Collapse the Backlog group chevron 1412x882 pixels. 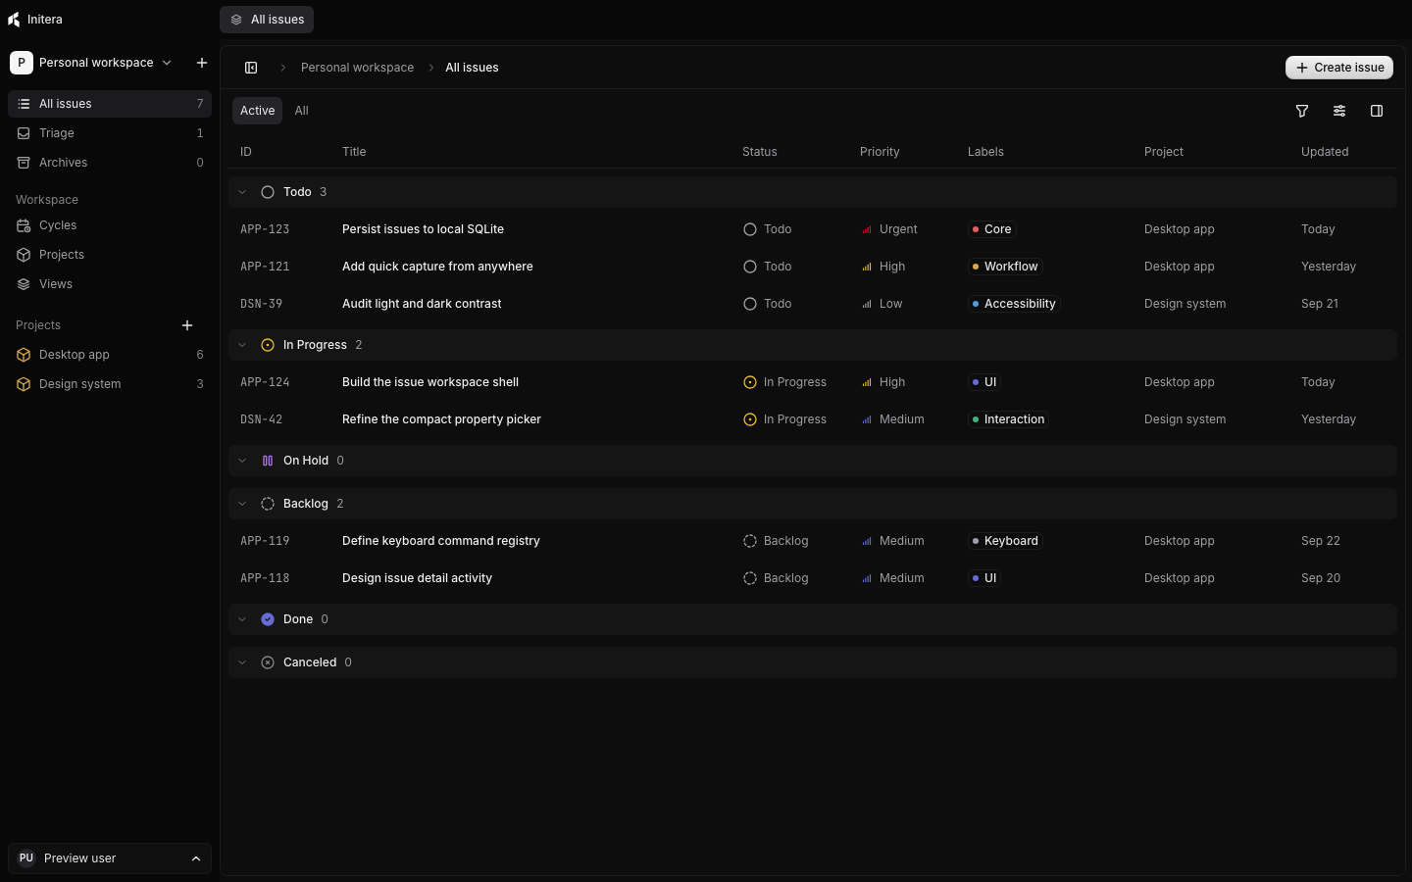[242, 504]
